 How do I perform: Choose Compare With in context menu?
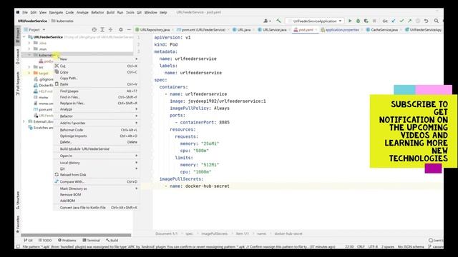coord(97,182)
